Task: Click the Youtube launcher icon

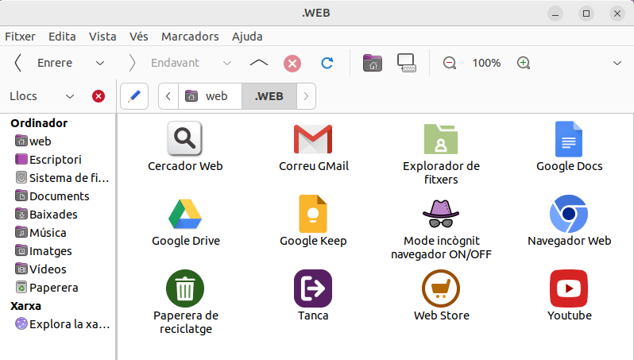Action: pos(569,288)
